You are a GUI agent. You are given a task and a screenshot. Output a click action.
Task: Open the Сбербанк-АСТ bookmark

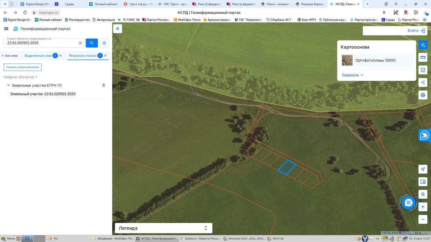[279, 20]
